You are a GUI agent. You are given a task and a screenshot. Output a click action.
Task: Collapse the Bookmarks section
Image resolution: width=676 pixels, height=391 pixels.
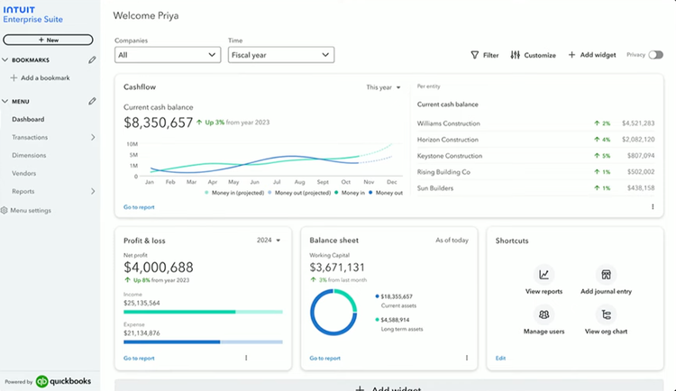pos(5,60)
